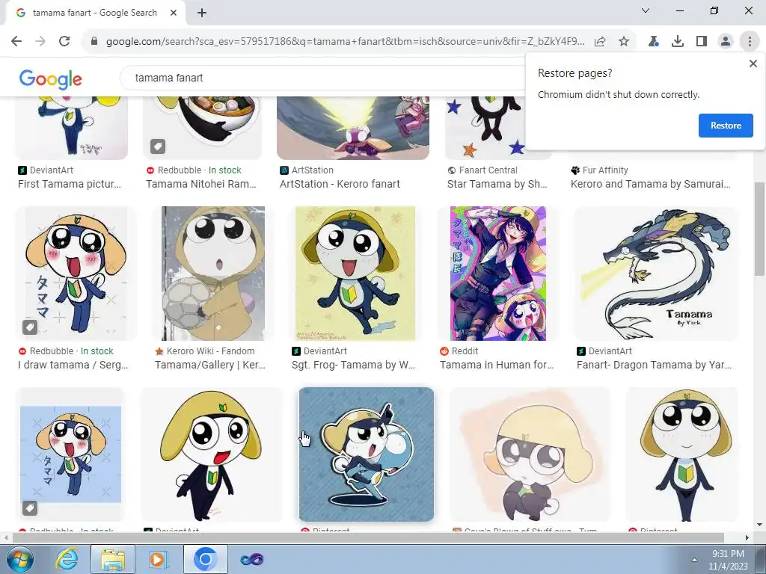
Task: Open the ramen bowl Tamama thumbnail
Action: click(x=202, y=128)
